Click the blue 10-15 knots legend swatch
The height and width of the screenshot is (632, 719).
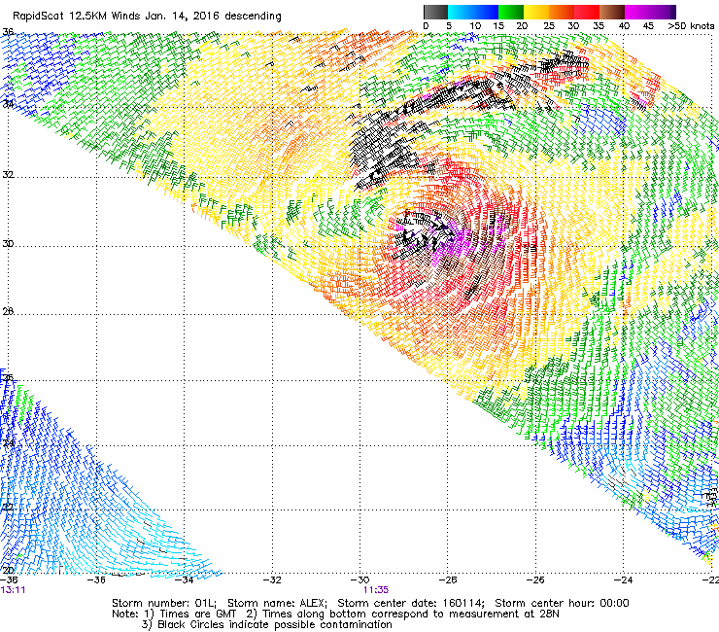486,12
